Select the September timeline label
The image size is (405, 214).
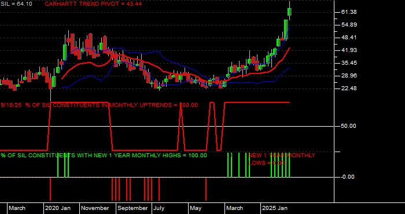point(132,208)
